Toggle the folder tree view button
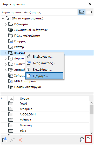This screenshot has height=145, width=94. [x=82, y=12]
